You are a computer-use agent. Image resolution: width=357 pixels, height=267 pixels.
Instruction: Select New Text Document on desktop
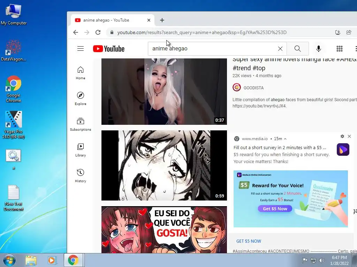tap(14, 198)
